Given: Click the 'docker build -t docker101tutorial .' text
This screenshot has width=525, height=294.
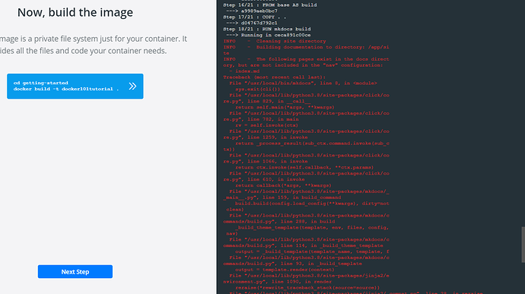Looking at the screenshot, I should click(66, 89).
